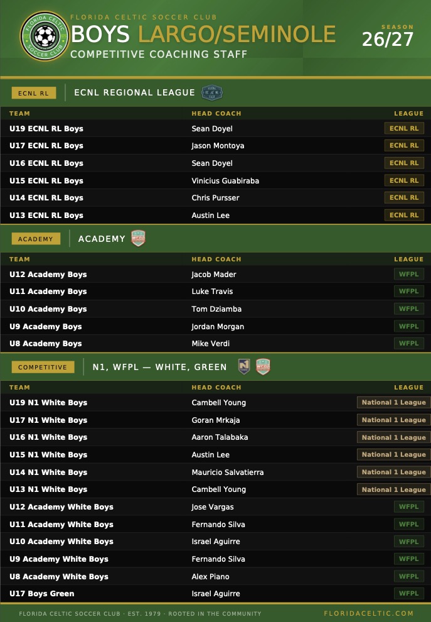
Task: Open the floridaceltic.com link in the footer
Action: click(368, 613)
